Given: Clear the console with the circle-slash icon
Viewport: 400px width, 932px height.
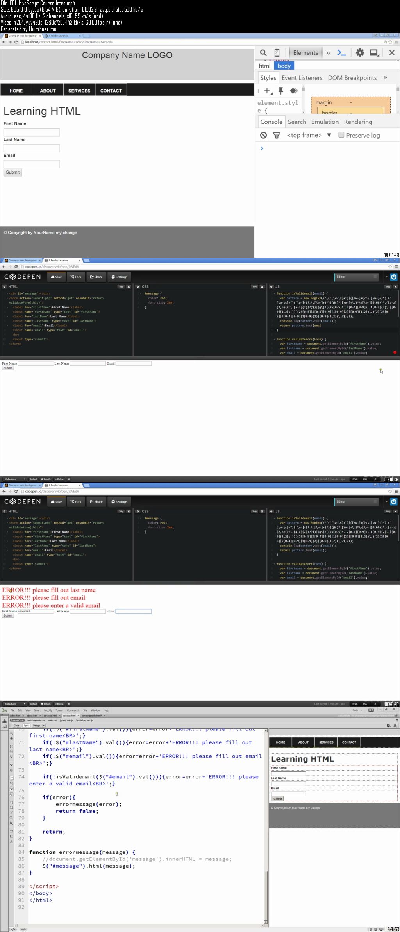Looking at the screenshot, I should tap(264, 135).
